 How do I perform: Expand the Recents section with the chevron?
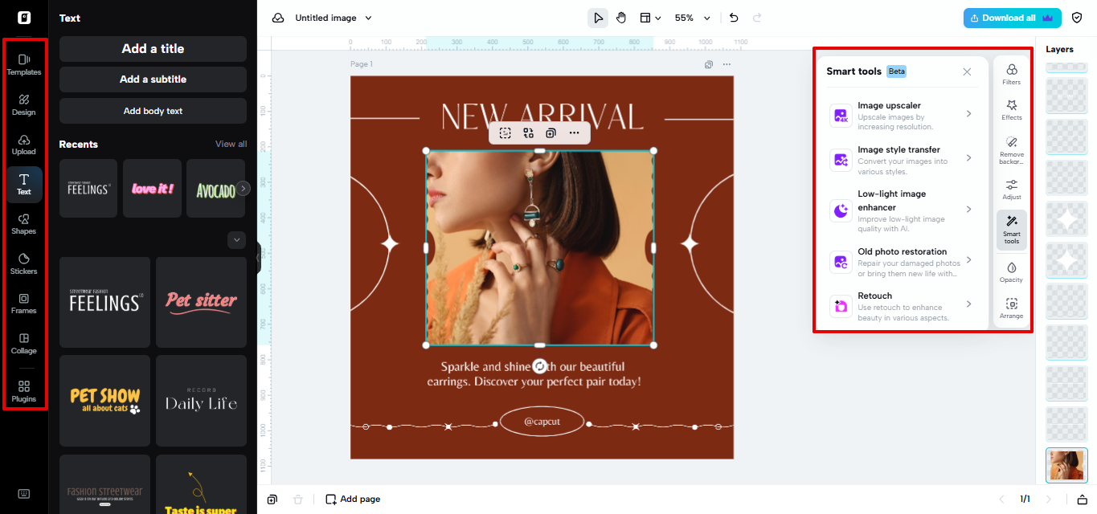pos(236,239)
